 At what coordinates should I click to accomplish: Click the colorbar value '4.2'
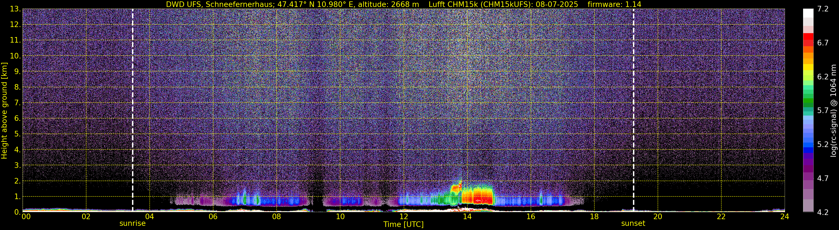click(x=823, y=212)
